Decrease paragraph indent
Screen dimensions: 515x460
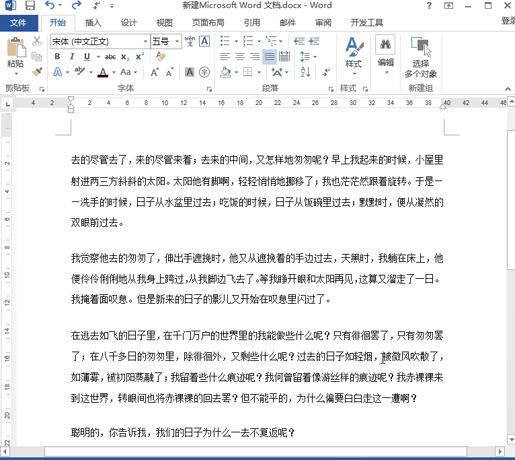click(299, 41)
